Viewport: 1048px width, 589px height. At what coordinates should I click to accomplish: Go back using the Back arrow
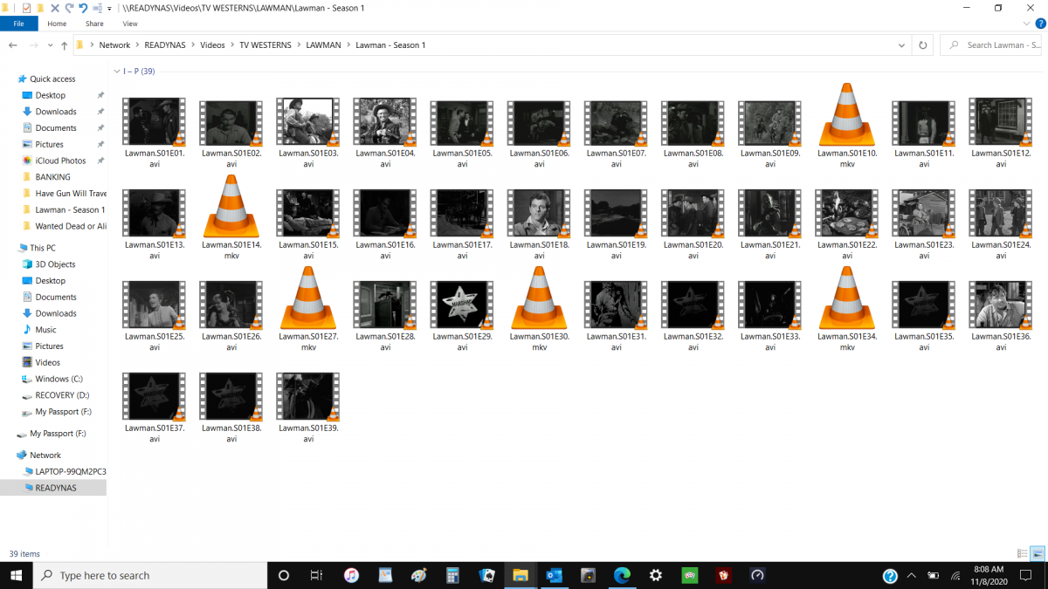pyautogui.click(x=13, y=45)
